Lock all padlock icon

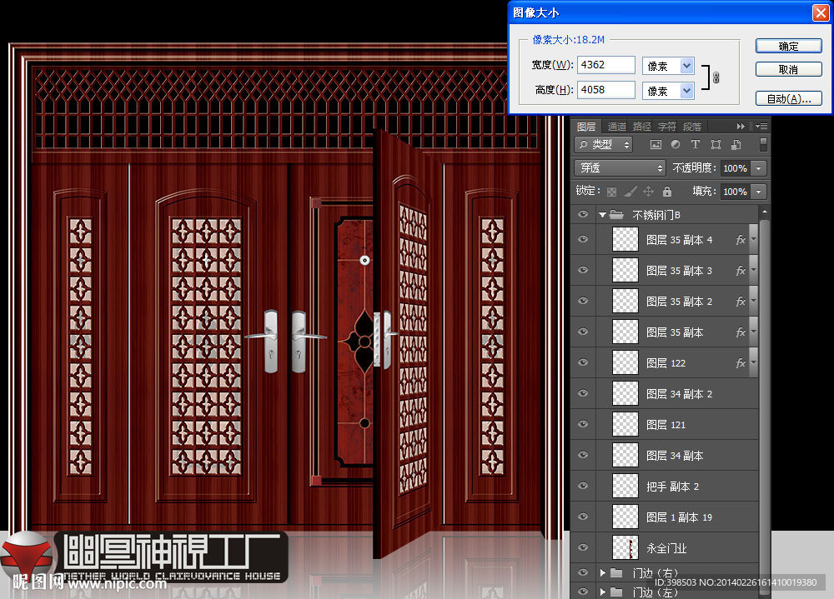pos(667,192)
